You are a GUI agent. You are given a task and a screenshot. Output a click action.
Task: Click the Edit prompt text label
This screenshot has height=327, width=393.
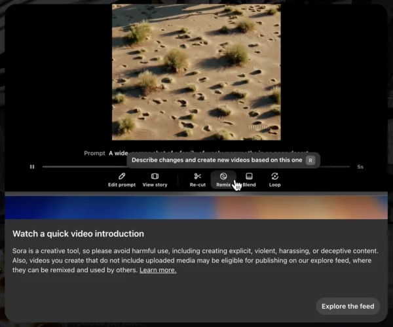tap(122, 185)
